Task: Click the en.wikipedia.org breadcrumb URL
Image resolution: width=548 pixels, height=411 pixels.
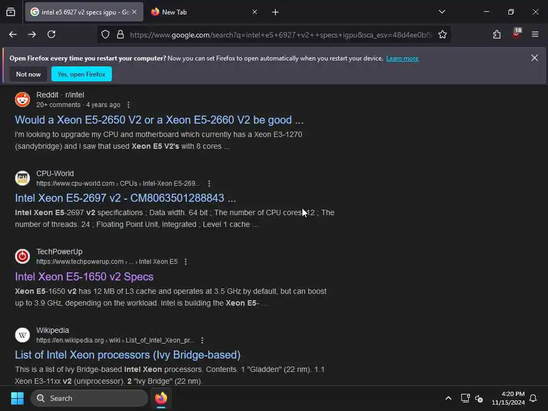Action: coord(116,340)
